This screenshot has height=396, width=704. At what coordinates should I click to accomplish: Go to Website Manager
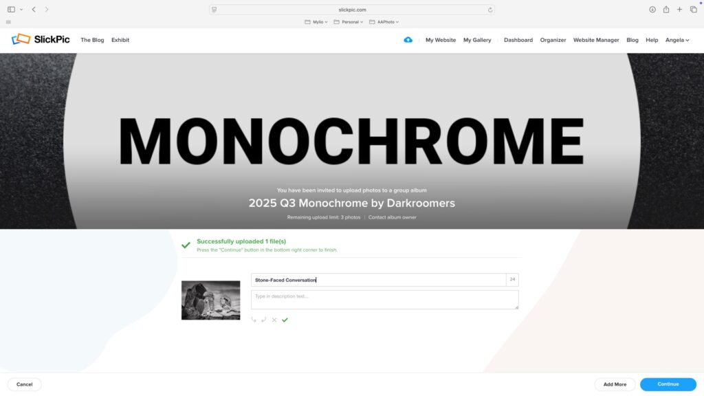(596, 40)
